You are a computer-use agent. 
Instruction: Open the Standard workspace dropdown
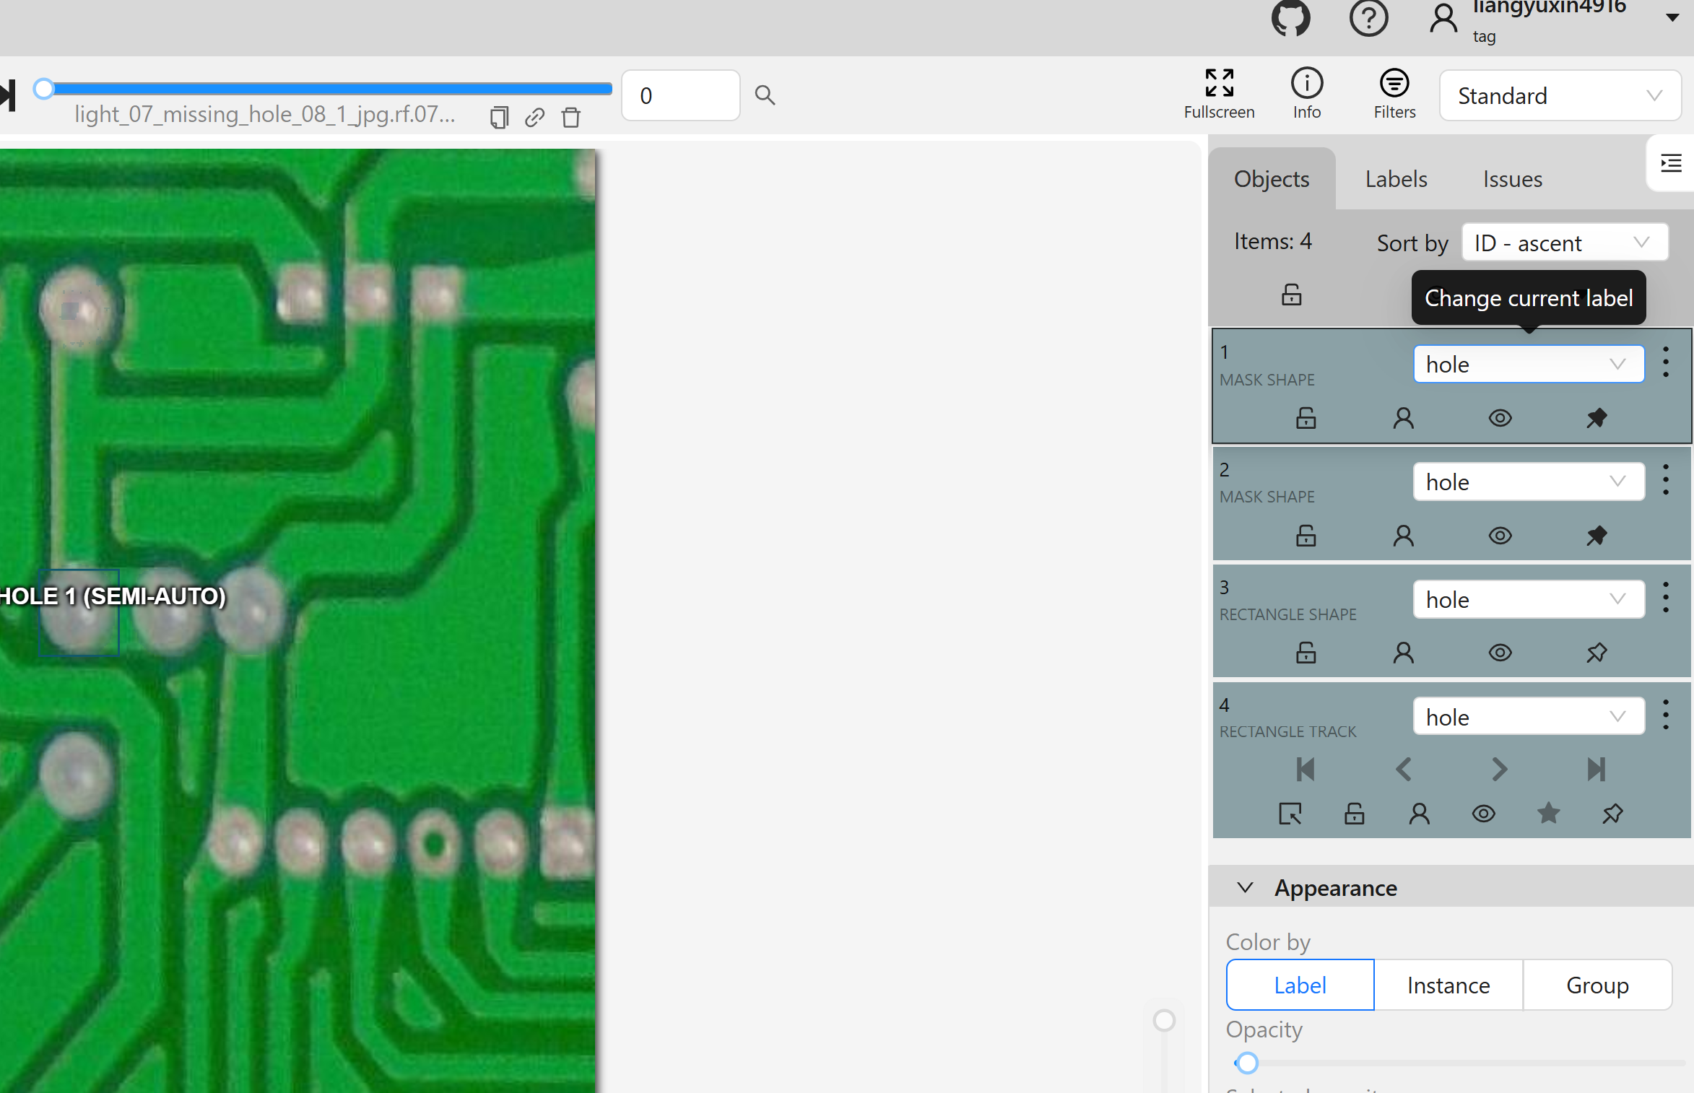pos(1560,96)
